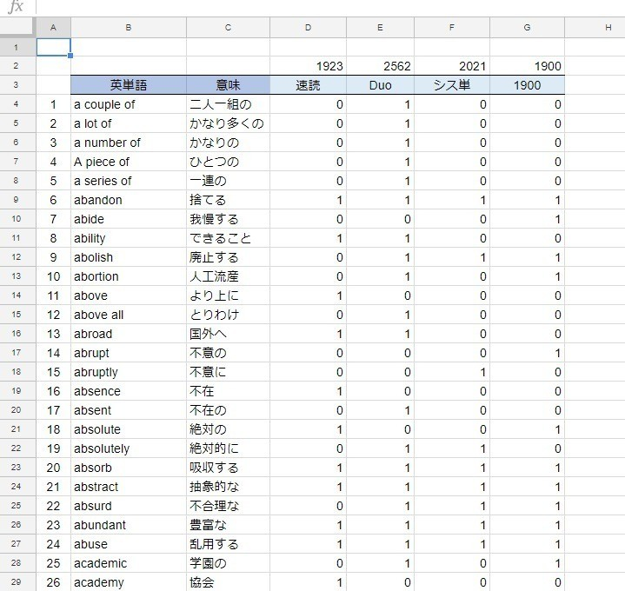This screenshot has height=591, width=625.
Task: Click the fx formula bar icon
Action: pos(16,8)
